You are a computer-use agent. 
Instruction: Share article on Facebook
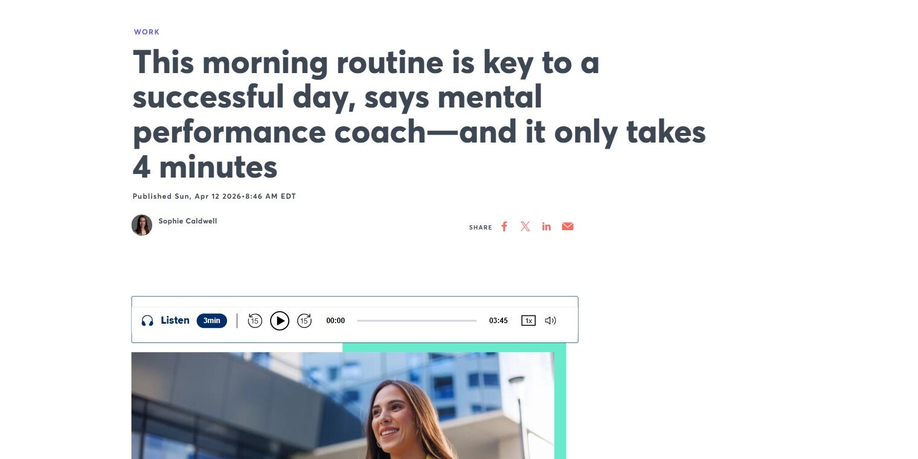point(504,226)
